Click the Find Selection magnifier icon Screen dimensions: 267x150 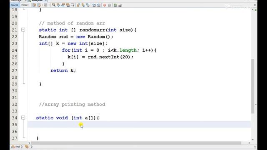tap(54, 5)
